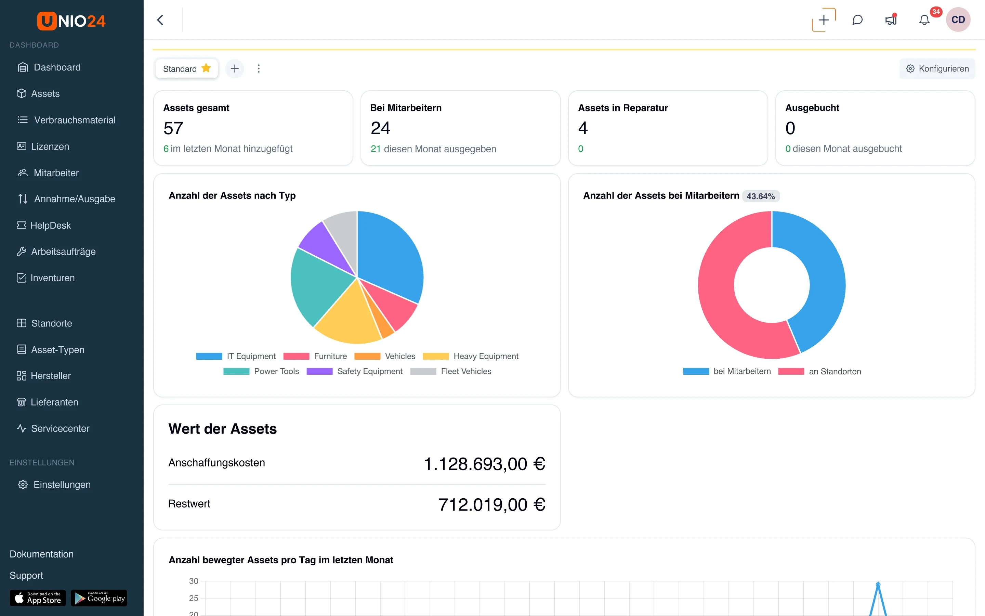985x616 pixels.
Task: Click the Konfigurieren button
Action: (x=937, y=68)
